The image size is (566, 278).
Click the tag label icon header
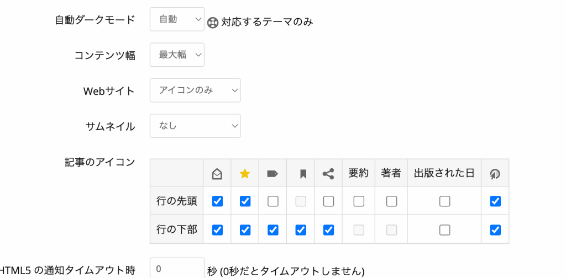(272, 174)
